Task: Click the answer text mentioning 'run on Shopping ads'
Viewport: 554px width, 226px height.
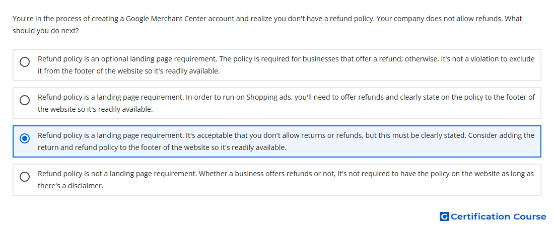Action: coord(286,97)
